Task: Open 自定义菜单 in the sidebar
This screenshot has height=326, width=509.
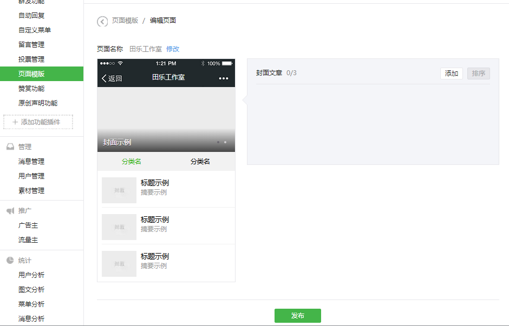Action: (35, 30)
